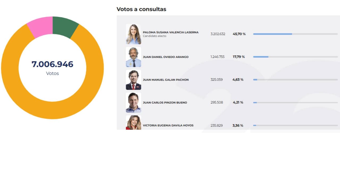The width and height of the screenshot is (340, 191).
Task: Click Juan Daniel Oviedo's candidate photo
Action: 133,57
